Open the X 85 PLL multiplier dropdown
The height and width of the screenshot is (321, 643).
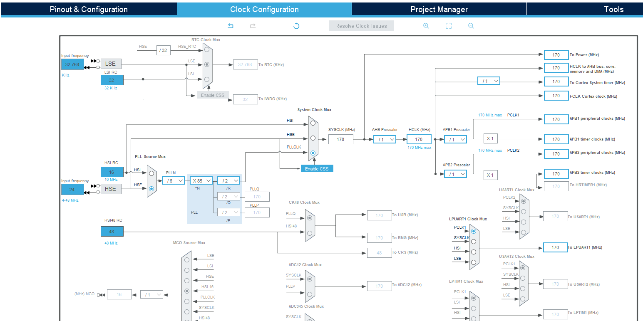(x=201, y=180)
